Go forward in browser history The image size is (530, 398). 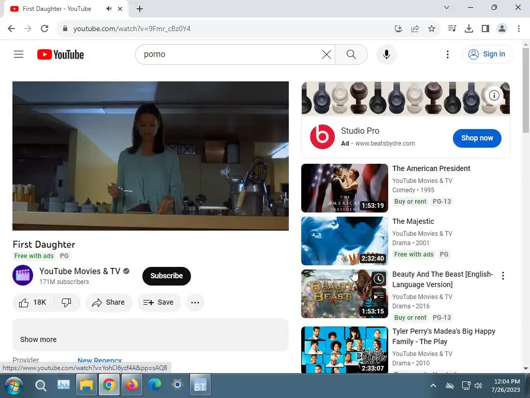[x=28, y=29]
